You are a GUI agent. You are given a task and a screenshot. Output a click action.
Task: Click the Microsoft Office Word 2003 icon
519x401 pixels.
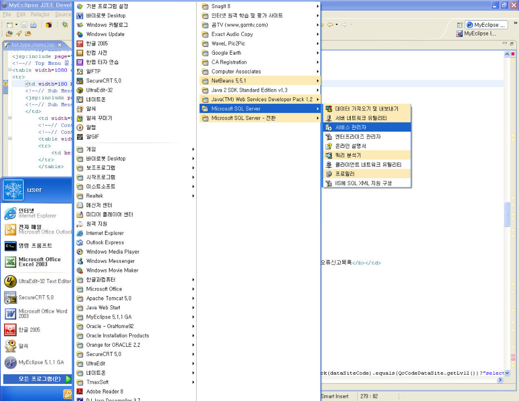click(x=10, y=314)
